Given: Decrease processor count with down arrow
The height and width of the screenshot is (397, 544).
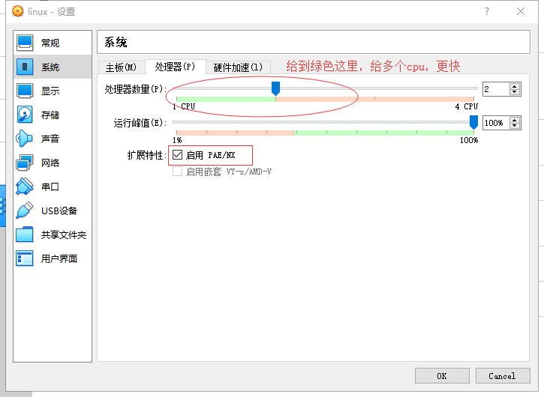Looking at the screenshot, I should [x=514, y=92].
